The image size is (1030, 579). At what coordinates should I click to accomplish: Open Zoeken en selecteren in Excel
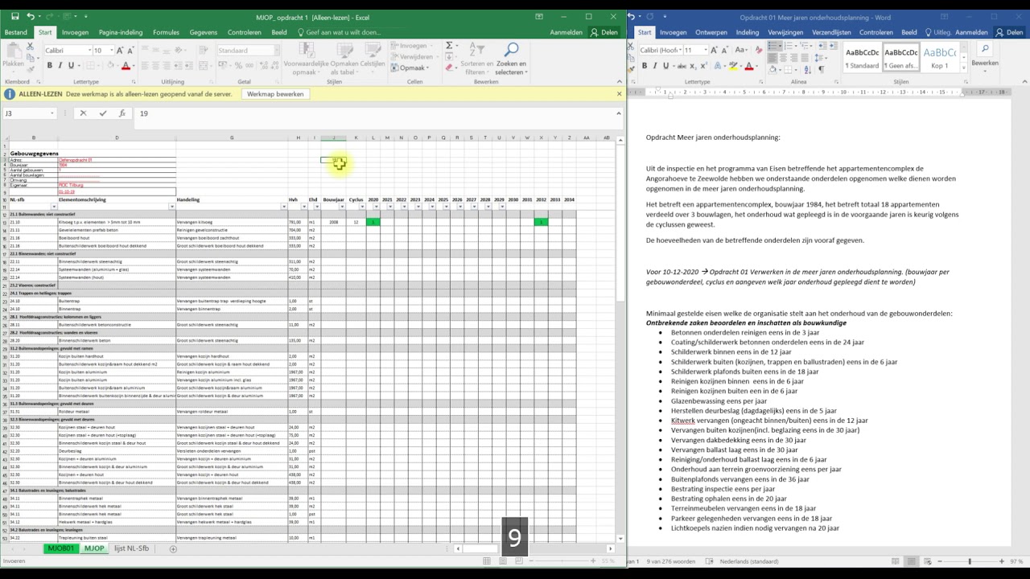click(512, 60)
